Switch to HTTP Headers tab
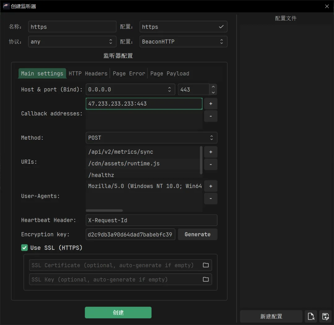The width and height of the screenshot is (334, 325). tap(88, 74)
